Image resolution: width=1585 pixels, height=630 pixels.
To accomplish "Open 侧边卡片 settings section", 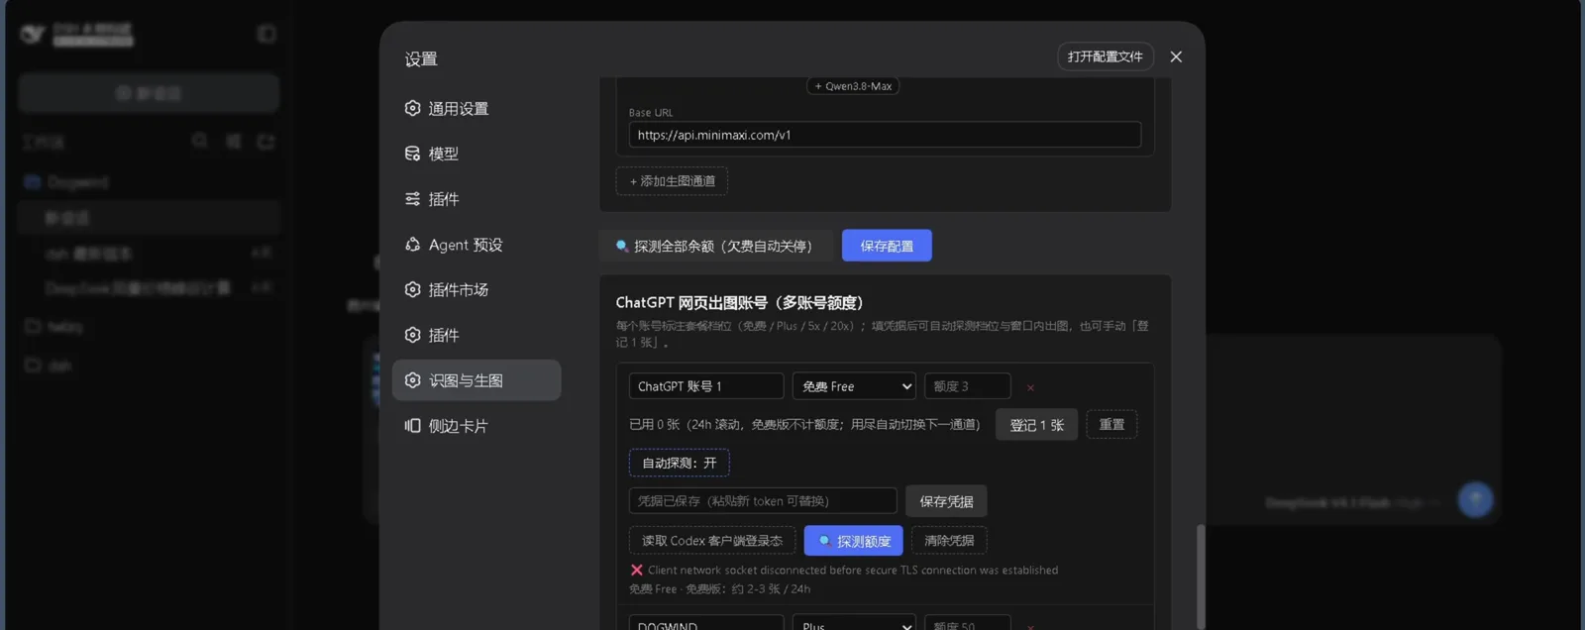I will [x=476, y=426].
